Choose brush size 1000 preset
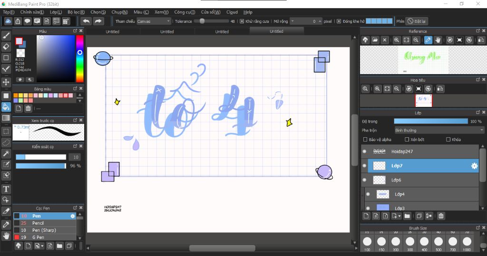Screen dimensions: 487x256 467,241
